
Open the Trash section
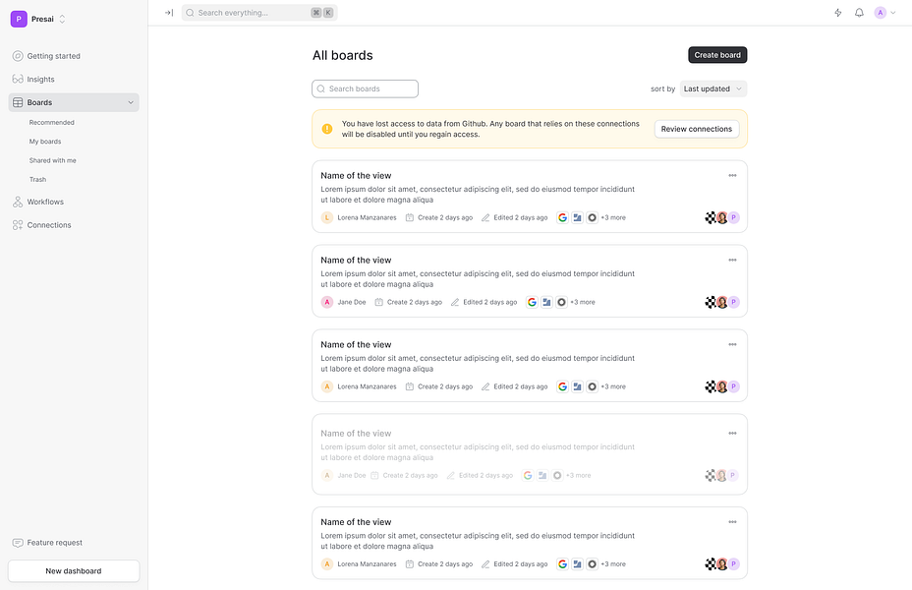click(37, 179)
